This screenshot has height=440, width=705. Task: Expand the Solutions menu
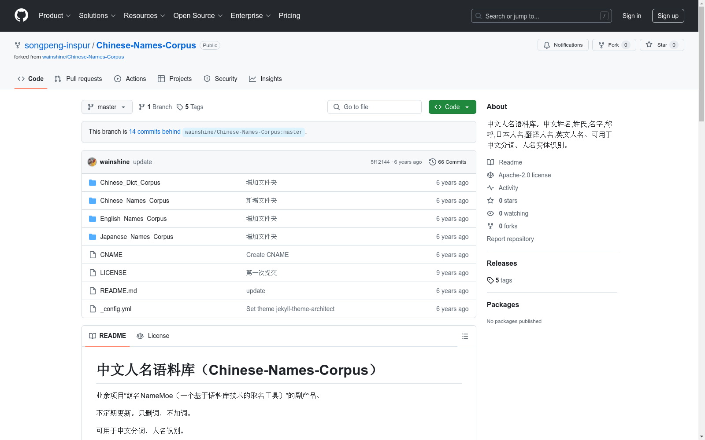[97, 15]
